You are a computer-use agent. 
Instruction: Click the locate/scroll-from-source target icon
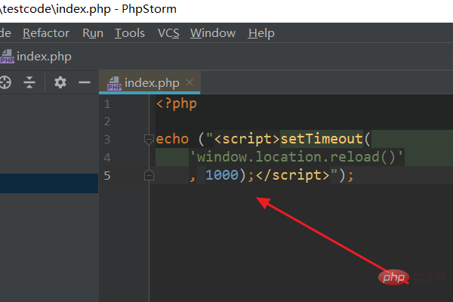point(5,82)
